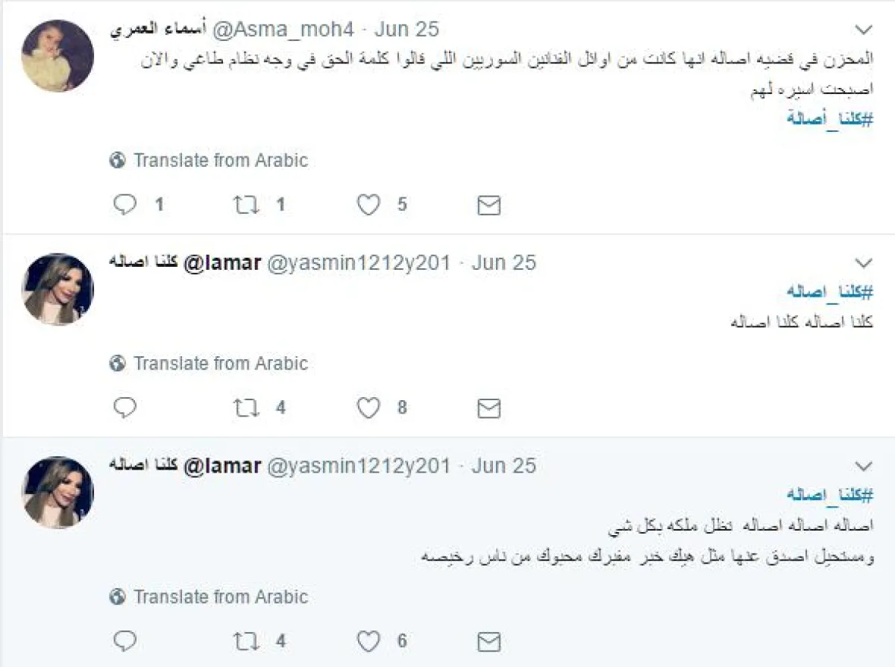Send Asma_moh4's tweet via direct message
Viewport: 895px width, 667px height.
(489, 206)
